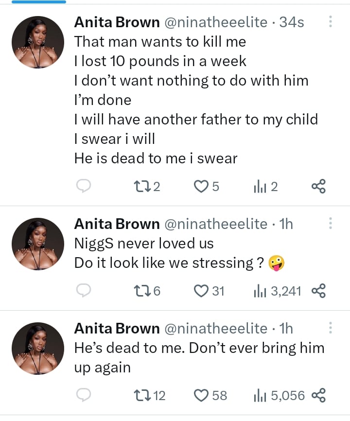
Task: View analytics showing 2 views
Action: (259, 186)
